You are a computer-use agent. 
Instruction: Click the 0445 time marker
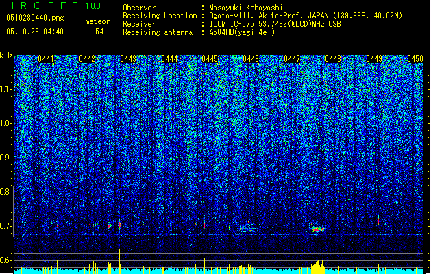[x=210, y=59]
